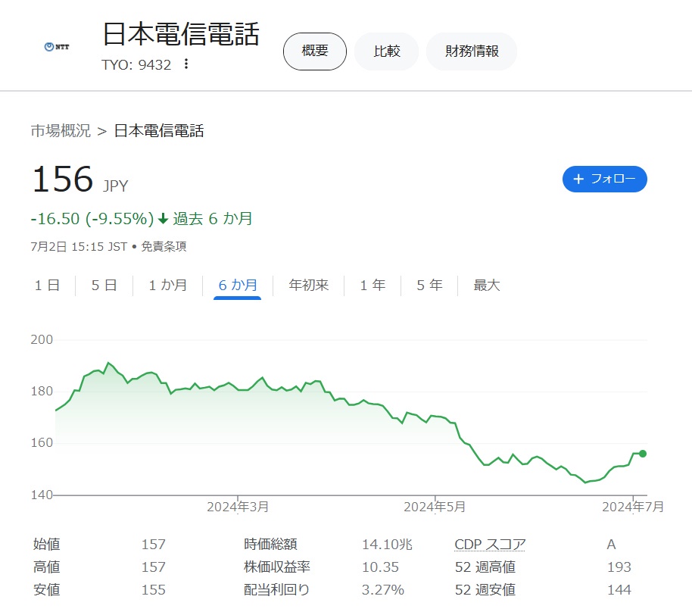This screenshot has width=692, height=612.
Task: Click the -16.50 (-9.55%) price change text
Action: [92, 219]
